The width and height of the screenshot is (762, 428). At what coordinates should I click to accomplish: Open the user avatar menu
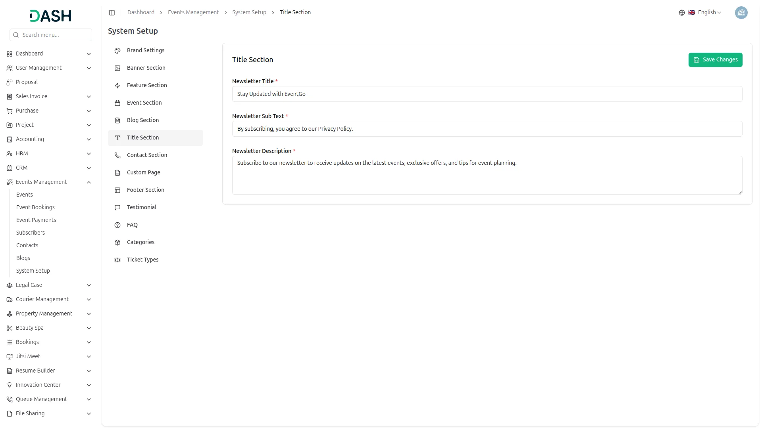pyautogui.click(x=741, y=13)
